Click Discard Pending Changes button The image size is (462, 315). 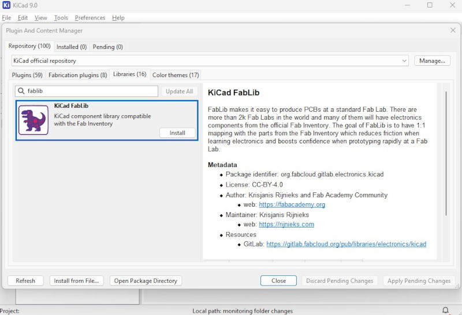click(340, 280)
